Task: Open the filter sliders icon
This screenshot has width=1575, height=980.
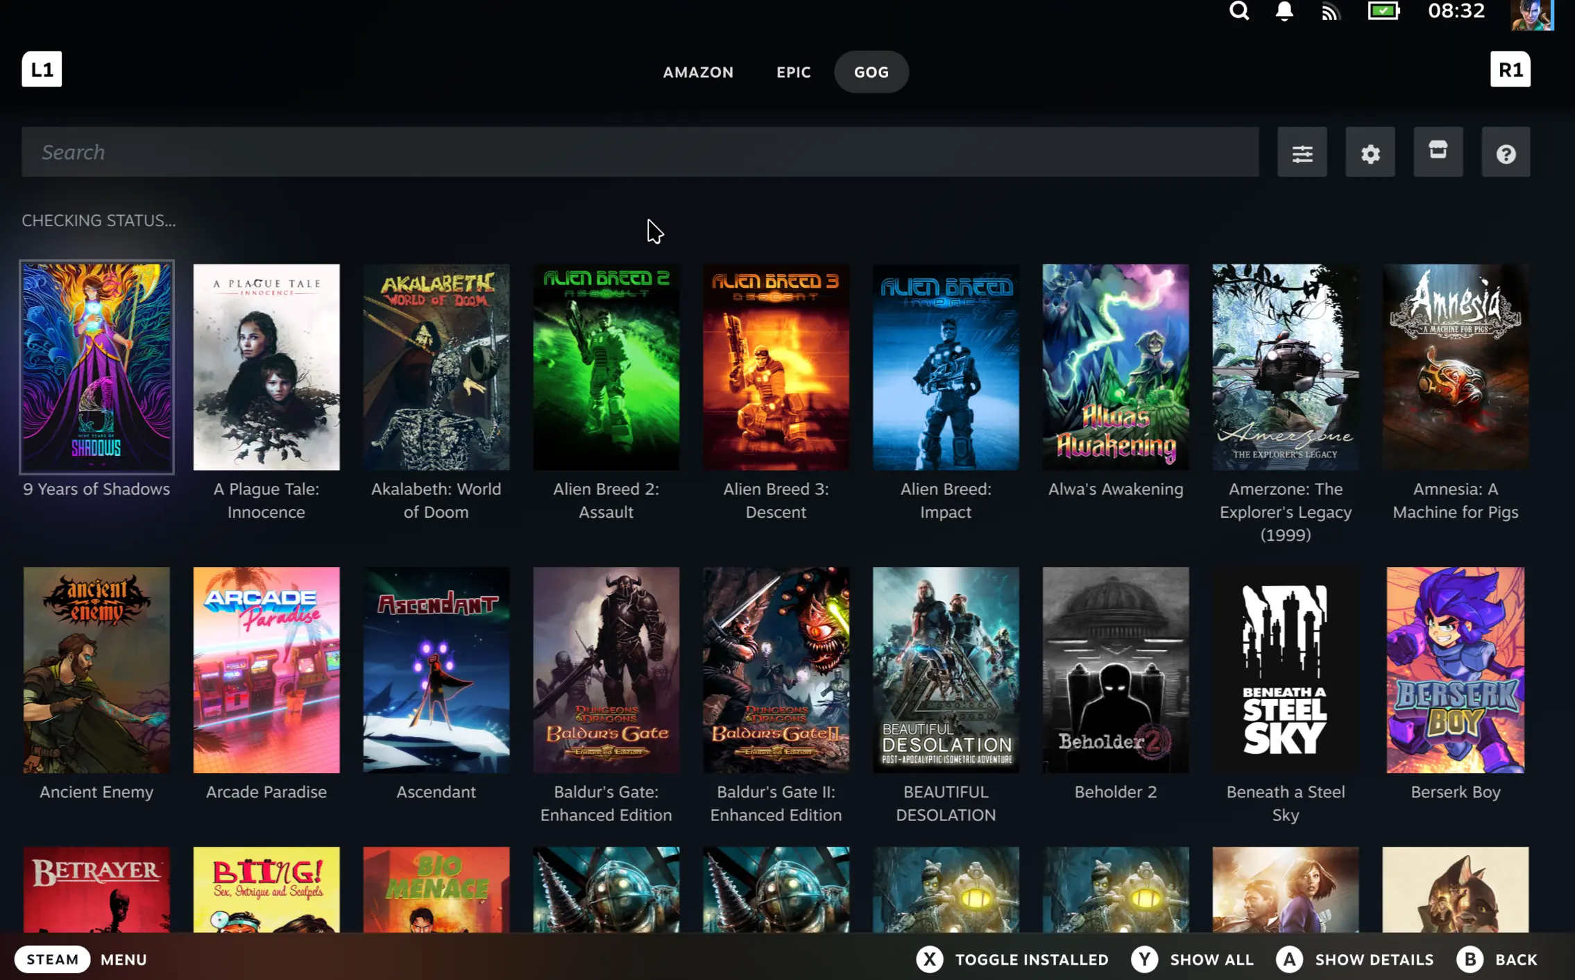Action: click(x=1302, y=153)
